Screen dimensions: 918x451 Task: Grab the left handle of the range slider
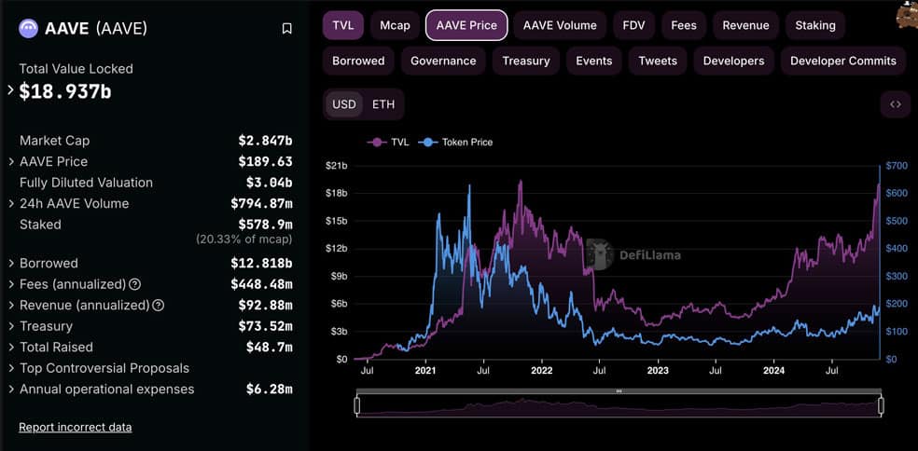click(x=357, y=405)
